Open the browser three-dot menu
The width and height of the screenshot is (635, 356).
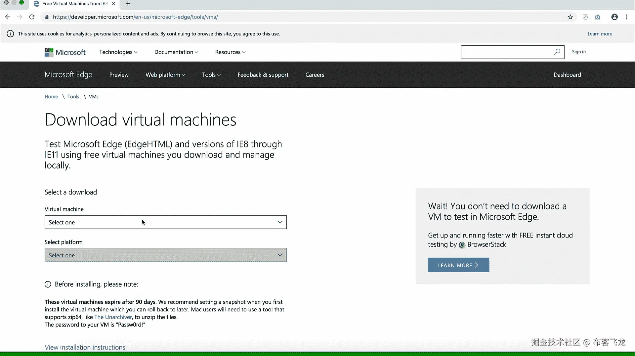[x=626, y=17]
